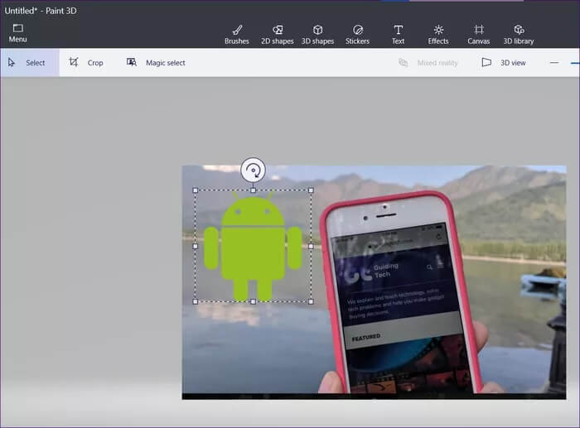The width and height of the screenshot is (580, 428).
Task: Click the phone in the canvas photo
Action: 399,292
